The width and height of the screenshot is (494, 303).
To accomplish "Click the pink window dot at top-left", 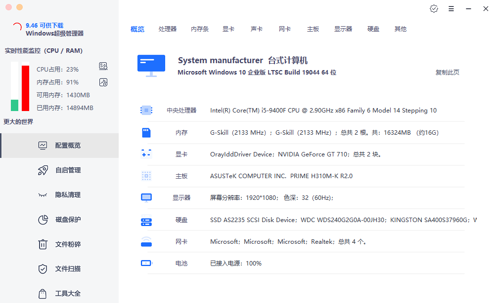I will 8,7.
